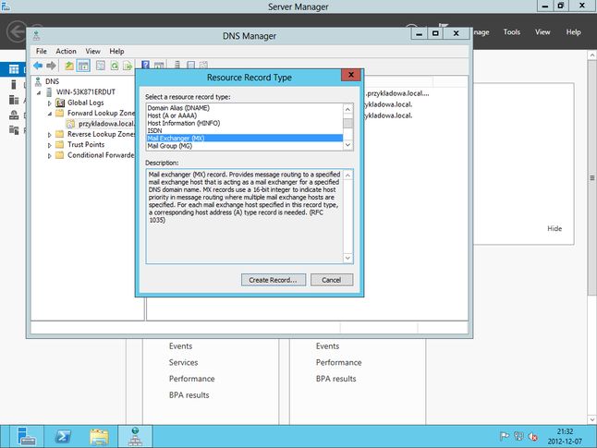The width and height of the screenshot is (597, 448).
Task: Click the network tray icon
Action: point(518,436)
